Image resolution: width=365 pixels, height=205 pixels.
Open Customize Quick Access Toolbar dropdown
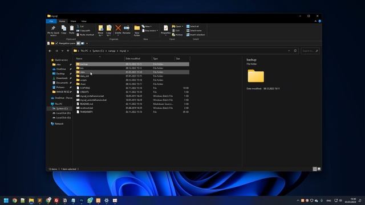click(87, 43)
